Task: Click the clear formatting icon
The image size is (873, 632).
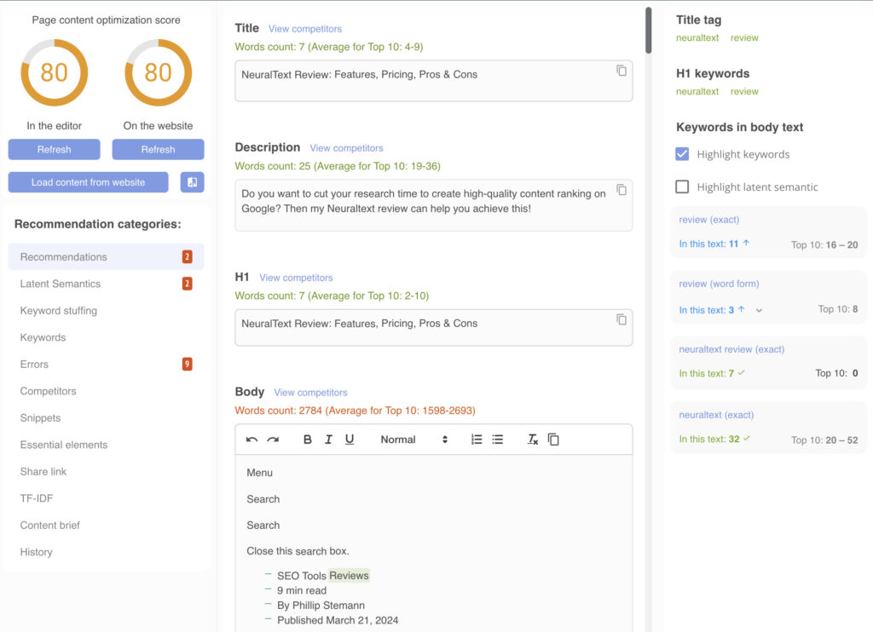Action: 532,439
